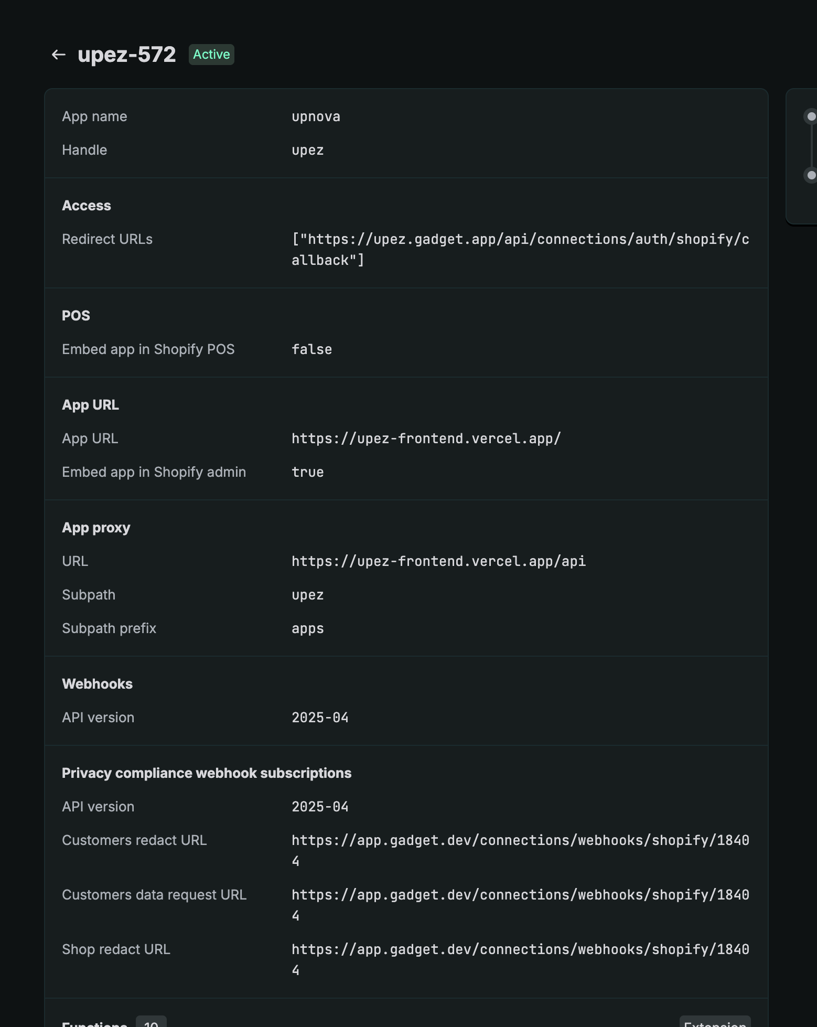Click the App URL value upez-frontend.vercel.app/
Image resolution: width=817 pixels, height=1027 pixels.
[426, 438]
